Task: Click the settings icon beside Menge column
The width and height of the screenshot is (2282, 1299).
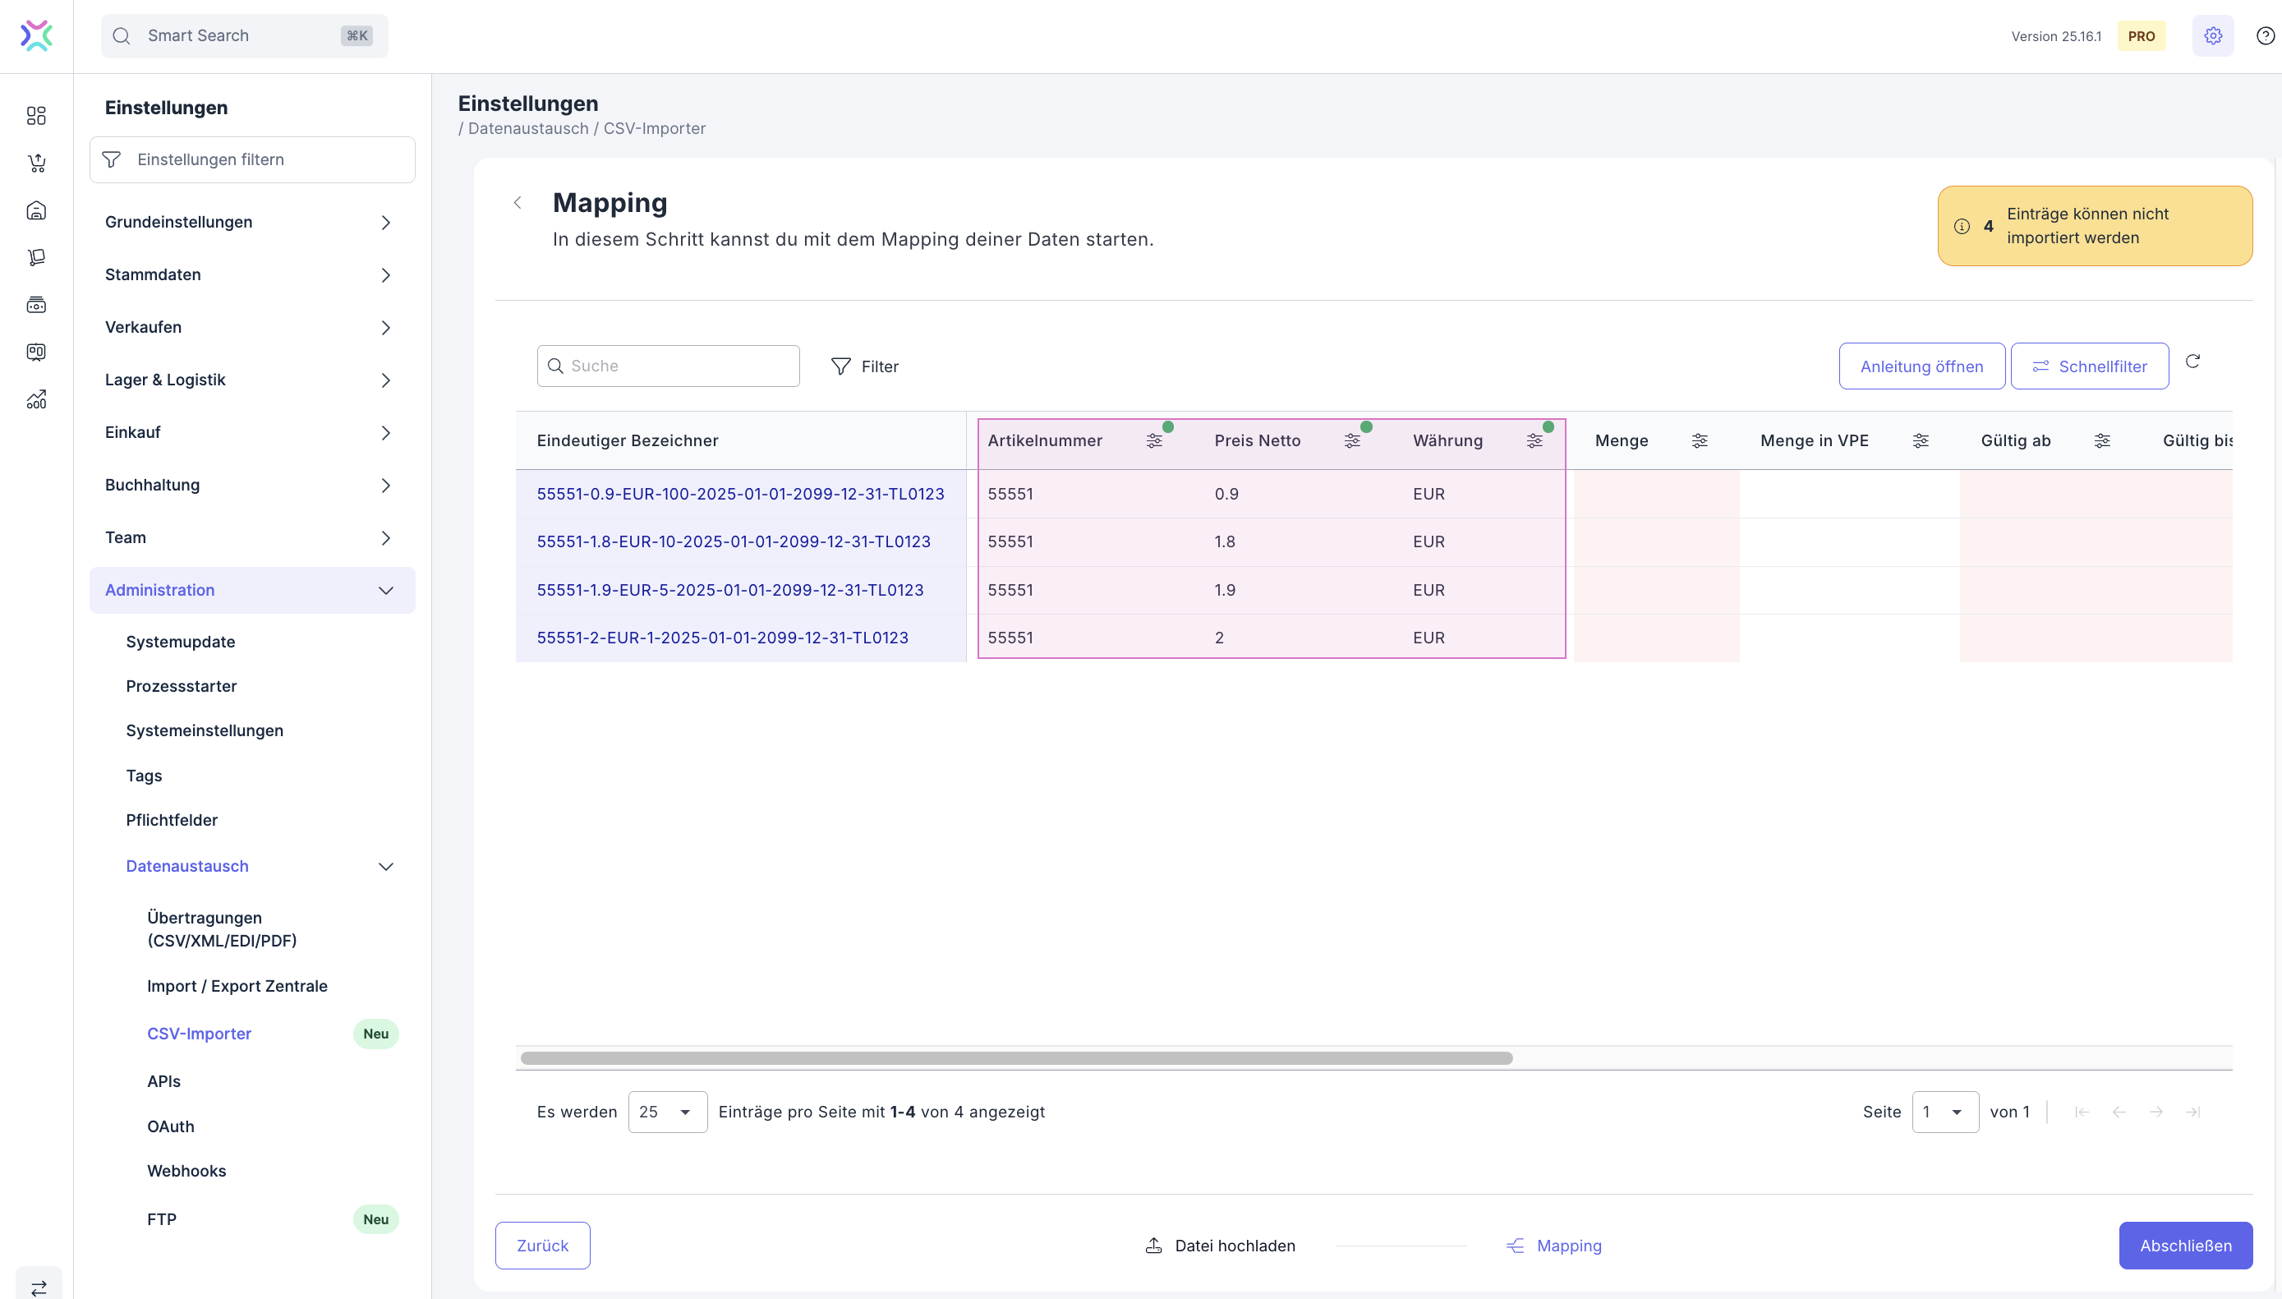Action: (x=1699, y=440)
